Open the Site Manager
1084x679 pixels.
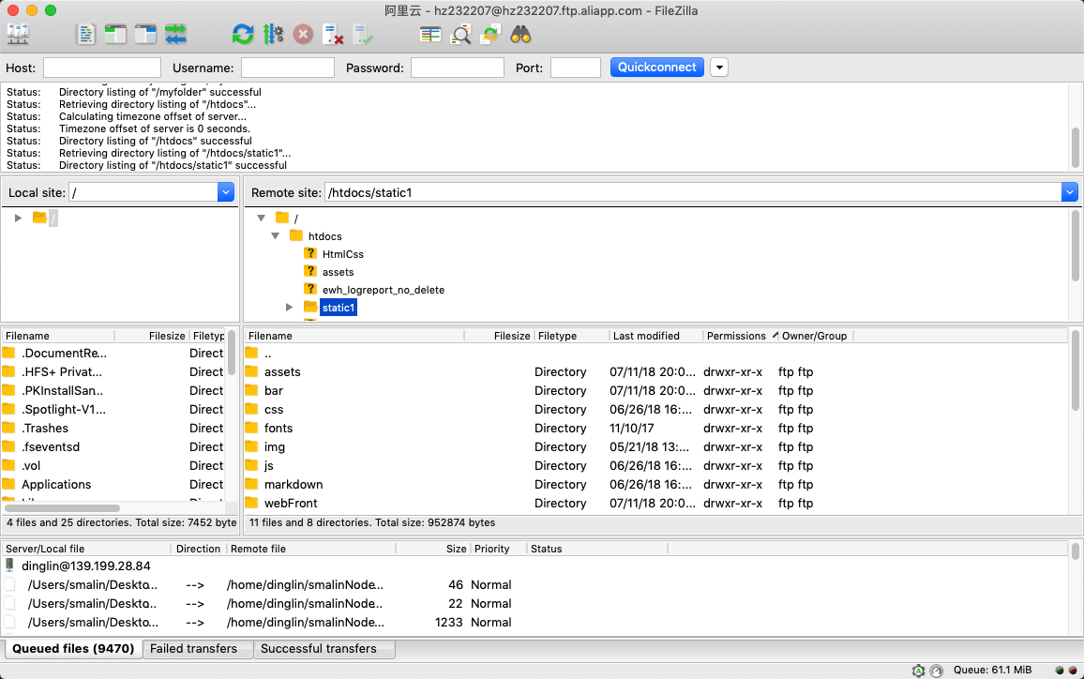[x=17, y=34]
